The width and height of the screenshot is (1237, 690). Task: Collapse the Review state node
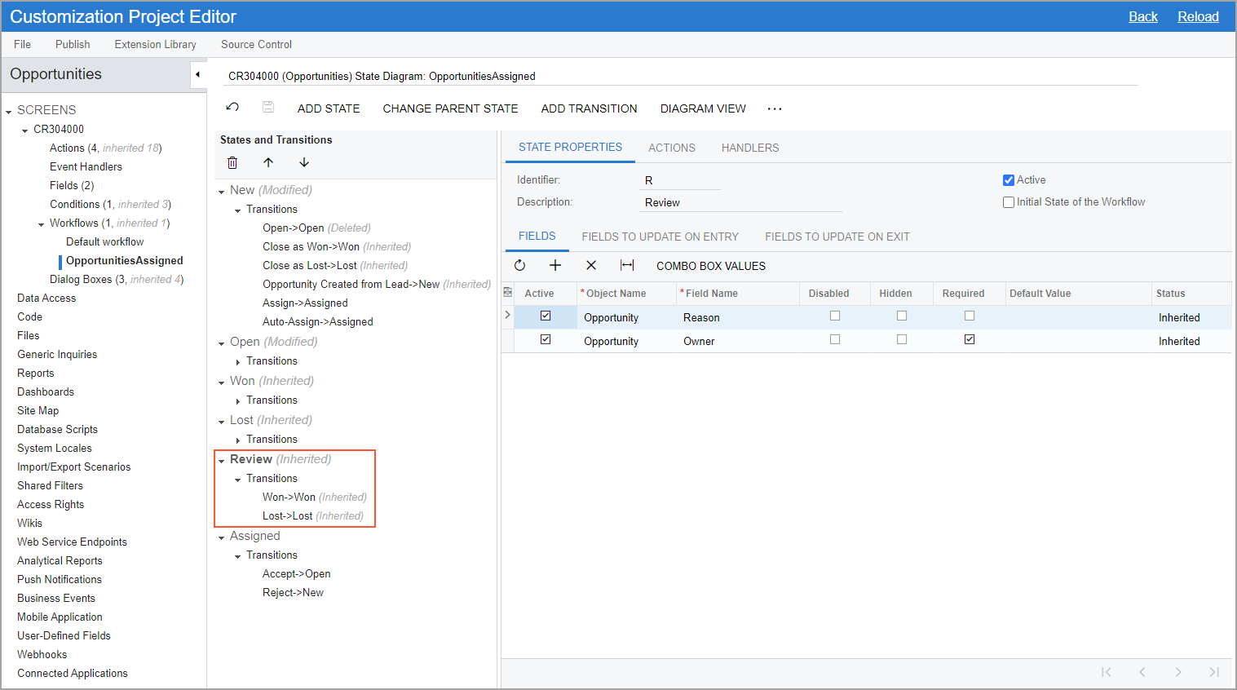pos(222,460)
